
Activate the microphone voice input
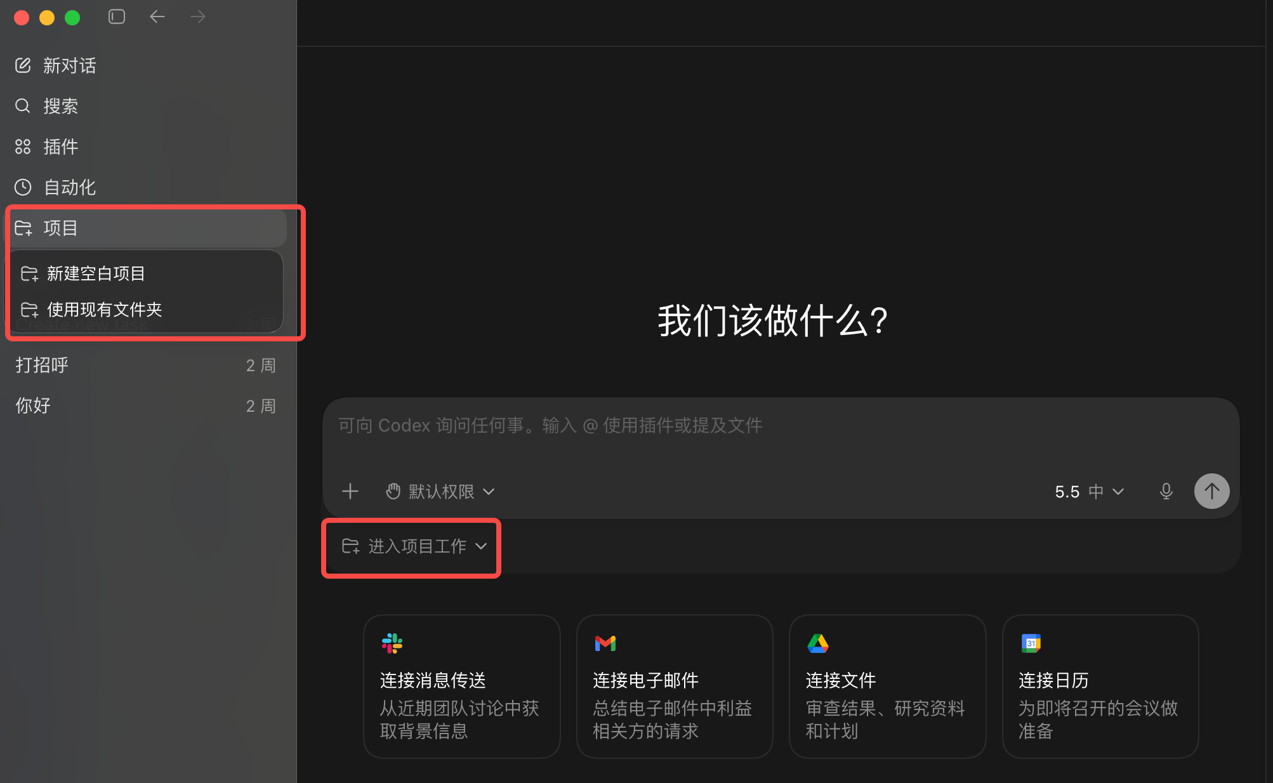coord(1166,491)
